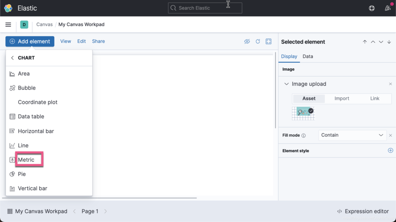Open the View menu
Image resolution: width=396 pixels, height=222 pixels.
coord(65,41)
